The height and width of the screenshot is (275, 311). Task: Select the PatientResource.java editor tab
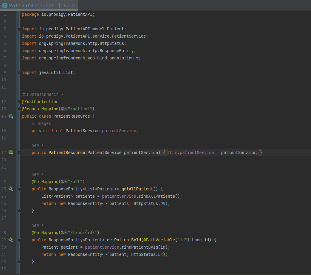[x=39, y=5]
